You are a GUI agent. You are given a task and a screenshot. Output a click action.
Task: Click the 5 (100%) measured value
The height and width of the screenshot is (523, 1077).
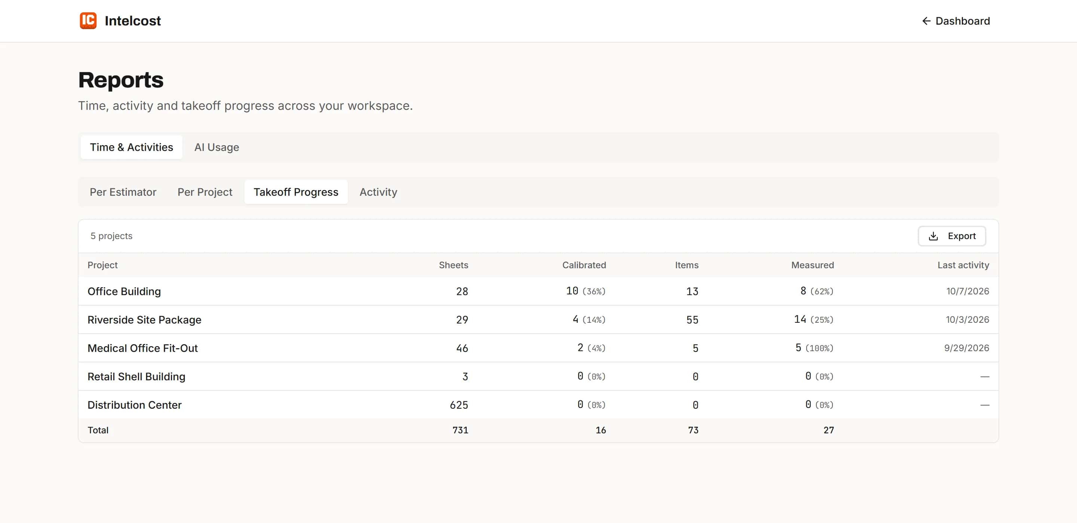(814, 348)
